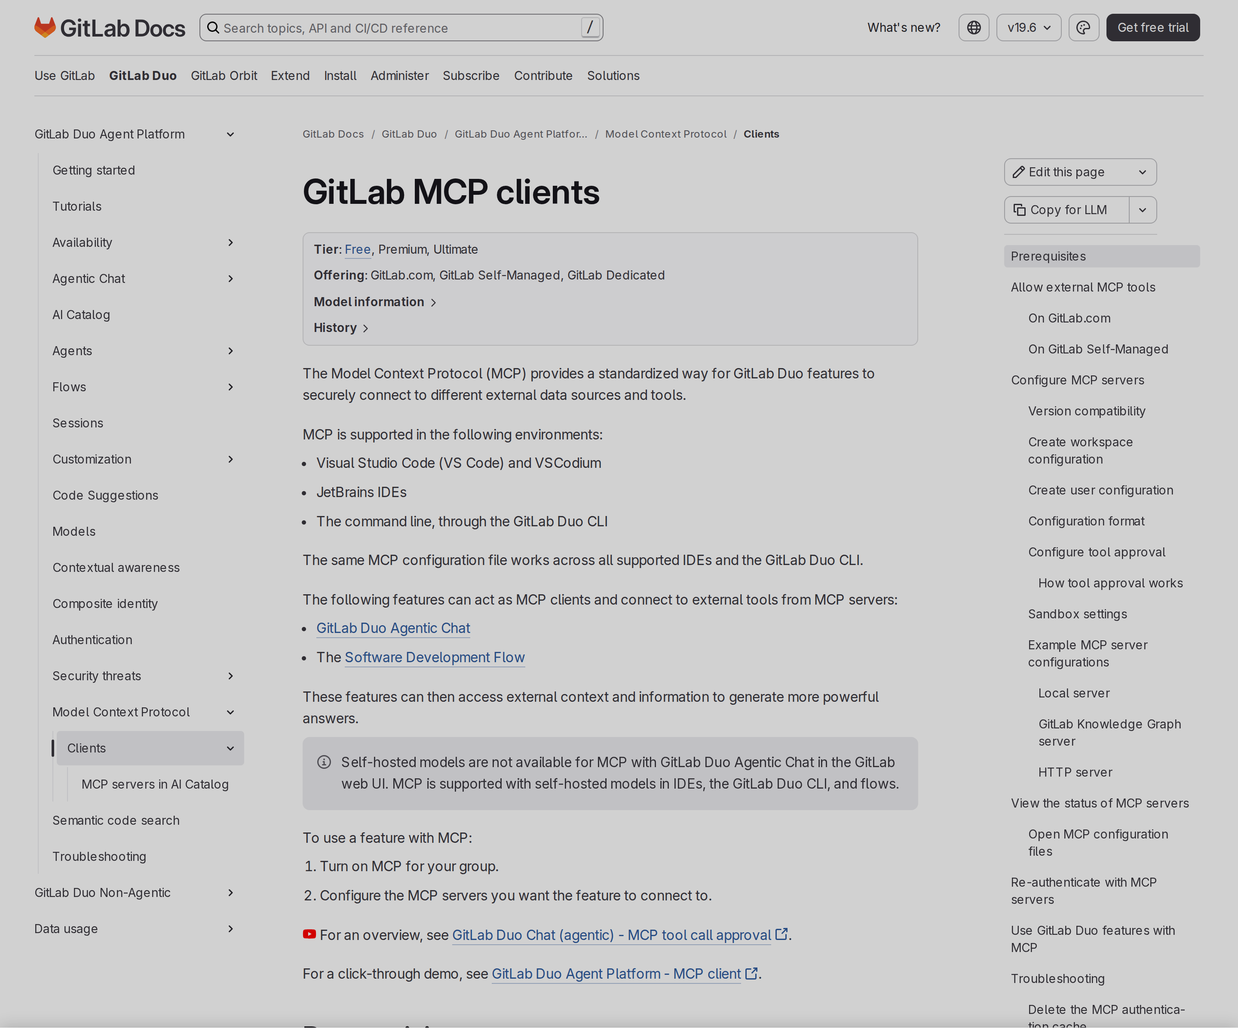Image resolution: width=1238 pixels, height=1032 pixels.
Task: Click the info icon in the note box
Action: click(x=324, y=762)
